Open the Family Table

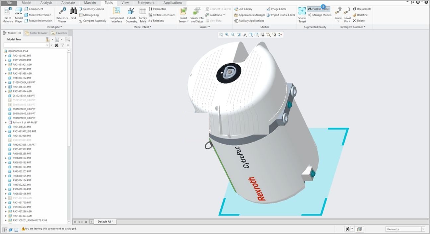(x=143, y=15)
